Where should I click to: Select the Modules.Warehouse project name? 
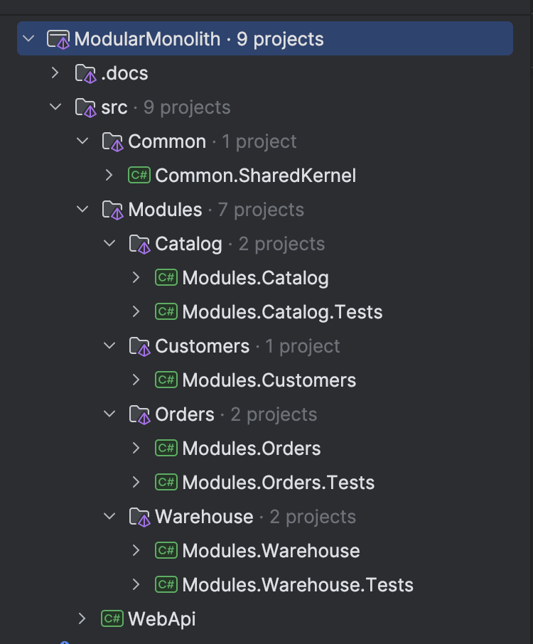(271, 550)
